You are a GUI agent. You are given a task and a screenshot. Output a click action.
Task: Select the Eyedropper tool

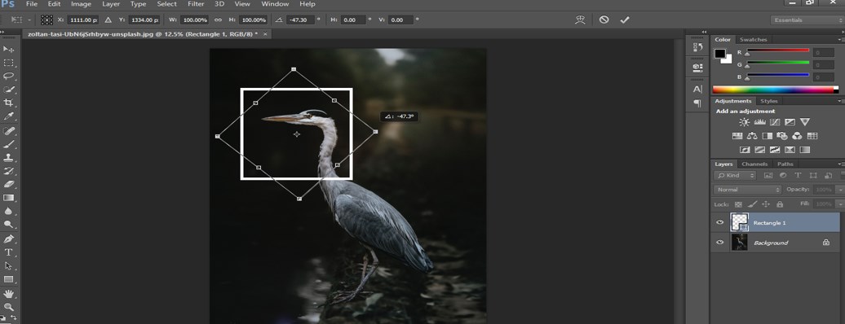pyautogui.click(x=9, y=116)
